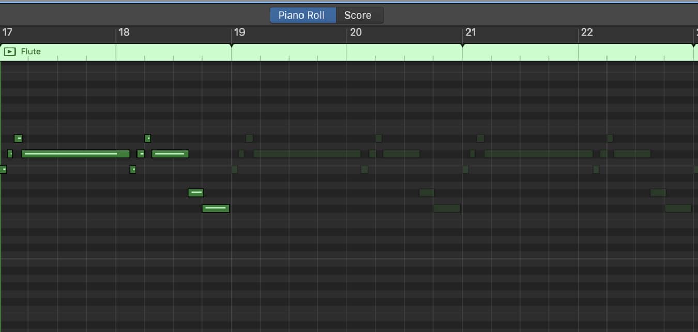
Task: Switch to the Score tab
Action: 359,15
